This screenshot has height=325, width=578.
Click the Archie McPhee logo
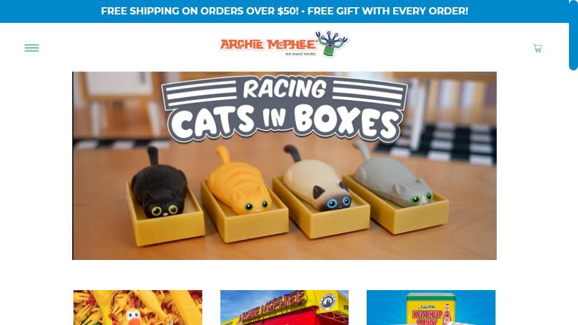point(284,44)
